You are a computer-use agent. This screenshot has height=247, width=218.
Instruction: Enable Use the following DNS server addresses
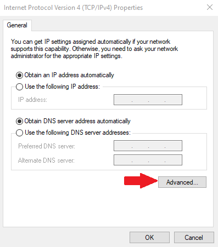[73, 133]
